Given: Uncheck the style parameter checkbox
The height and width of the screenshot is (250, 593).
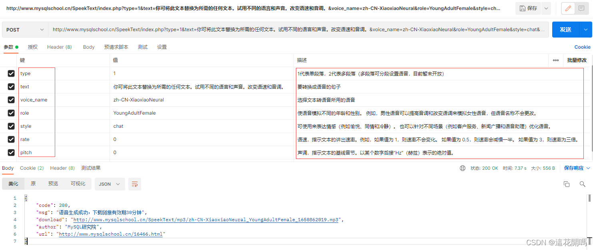Looking at the screenshot, I should point(11,126).
